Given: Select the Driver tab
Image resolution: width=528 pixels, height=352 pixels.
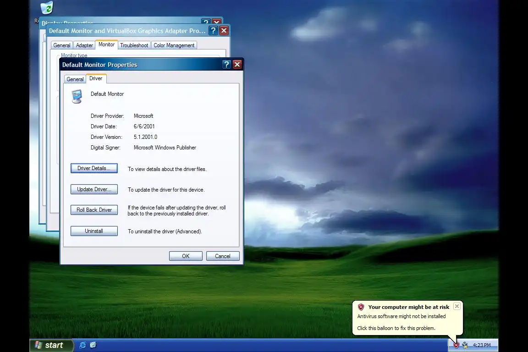Looking at the screenshot, I should (x=96, y=78).
